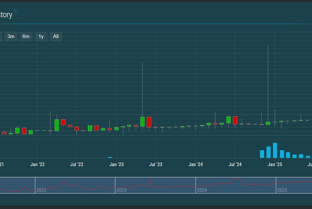This screenshot has width=312, height=209.
Task: Choose the 1y range button
Action: 41,36
